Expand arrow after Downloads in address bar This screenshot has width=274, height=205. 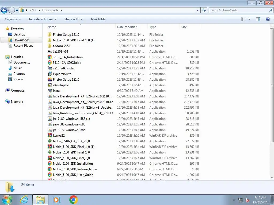click(61, 10)
